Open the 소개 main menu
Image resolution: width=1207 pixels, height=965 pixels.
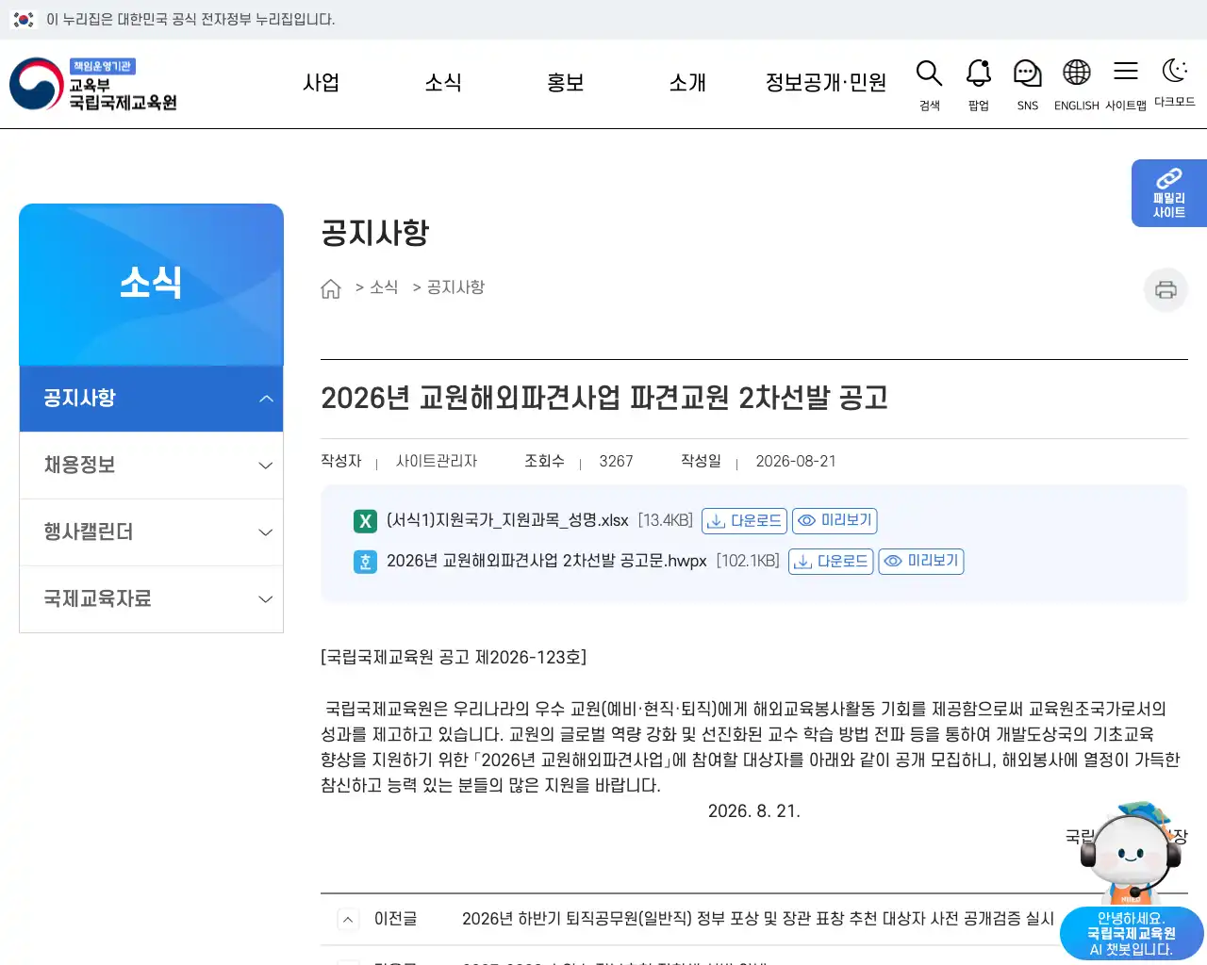(x=687, y=83)
